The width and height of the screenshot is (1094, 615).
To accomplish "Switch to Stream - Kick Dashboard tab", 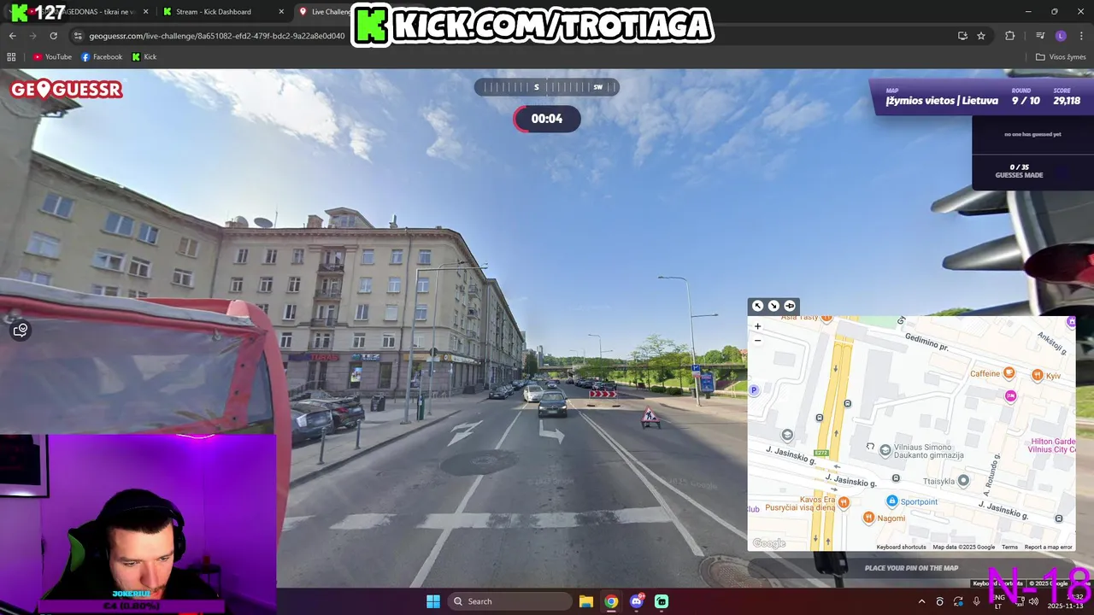I will 214,12.
